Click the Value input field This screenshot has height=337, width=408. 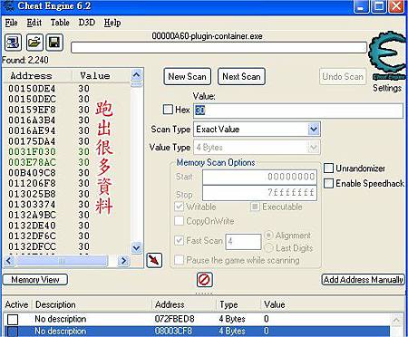click(x=298, y=111)
